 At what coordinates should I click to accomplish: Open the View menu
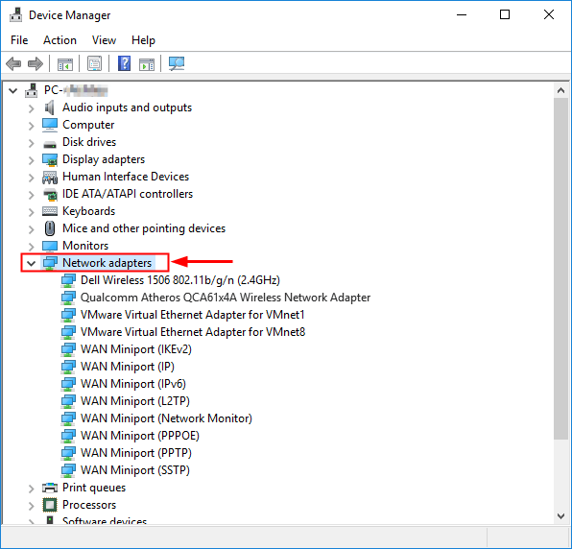(x=104, y=40)
